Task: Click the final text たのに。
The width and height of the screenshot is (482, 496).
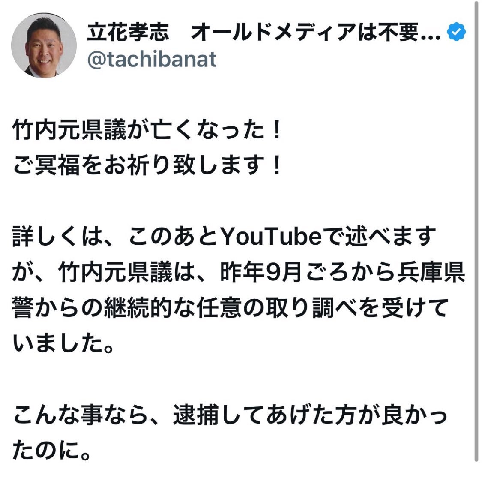Action: click(x=51, y=450)
